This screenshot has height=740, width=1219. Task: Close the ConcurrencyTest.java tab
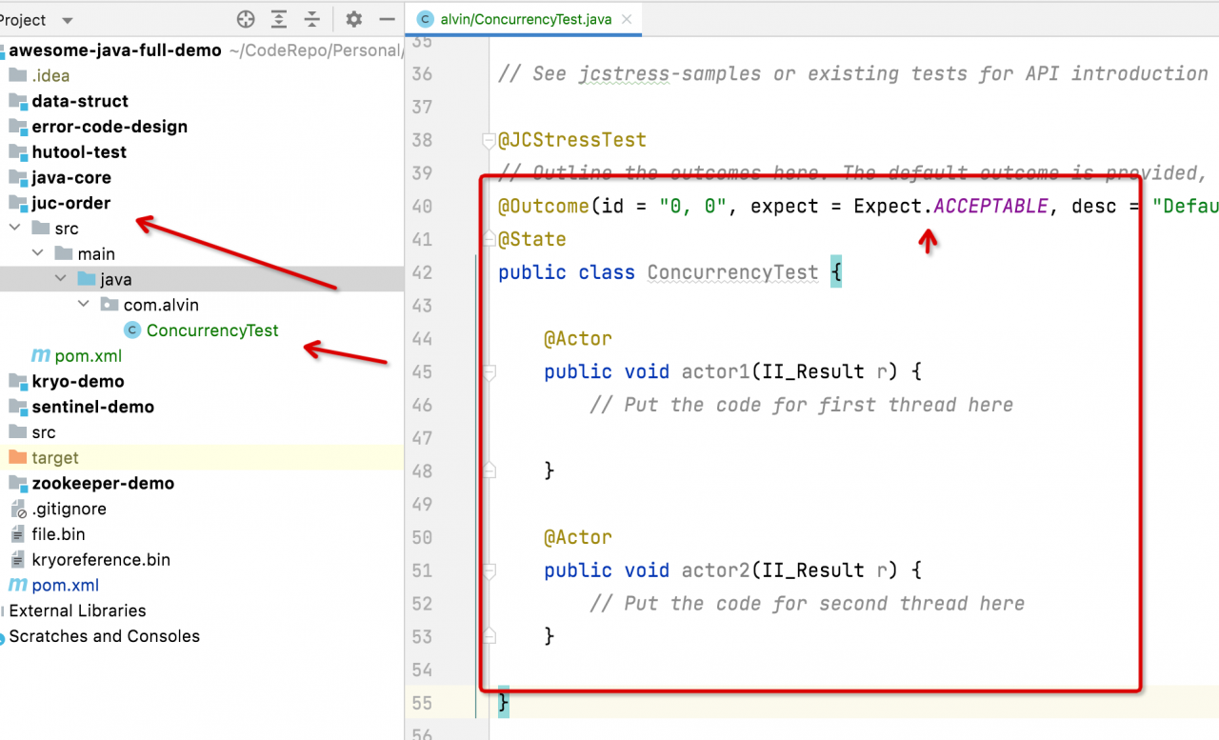point(628,19)
